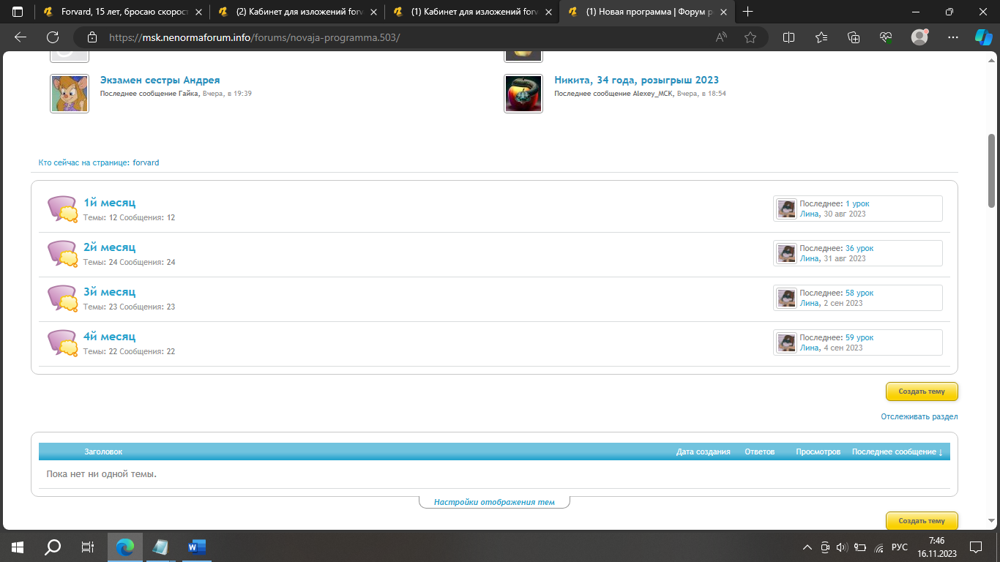Open the Collections icon in toolbar
This screenshot has height=562, width=1000.
point(854,37)
